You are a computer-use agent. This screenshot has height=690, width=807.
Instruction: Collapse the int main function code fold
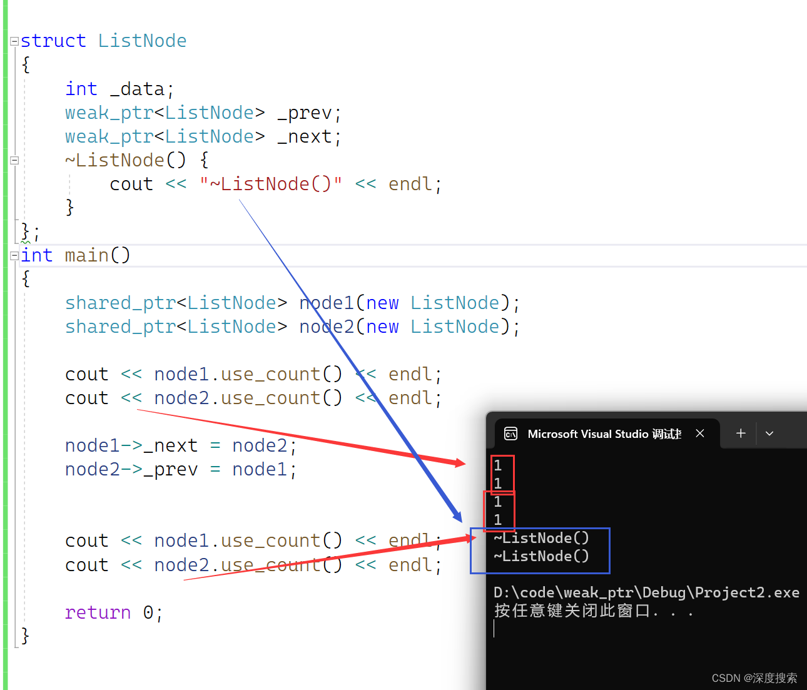pos(14,255)
